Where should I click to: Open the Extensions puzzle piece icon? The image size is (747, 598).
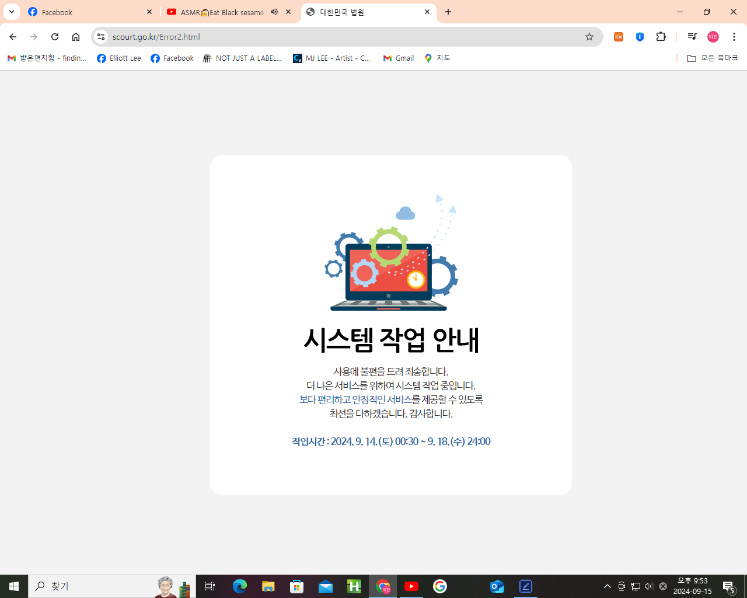tap(661, 36)
